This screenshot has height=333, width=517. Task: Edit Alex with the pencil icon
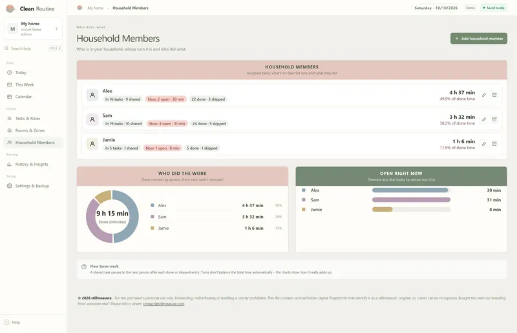coord(483,95)
